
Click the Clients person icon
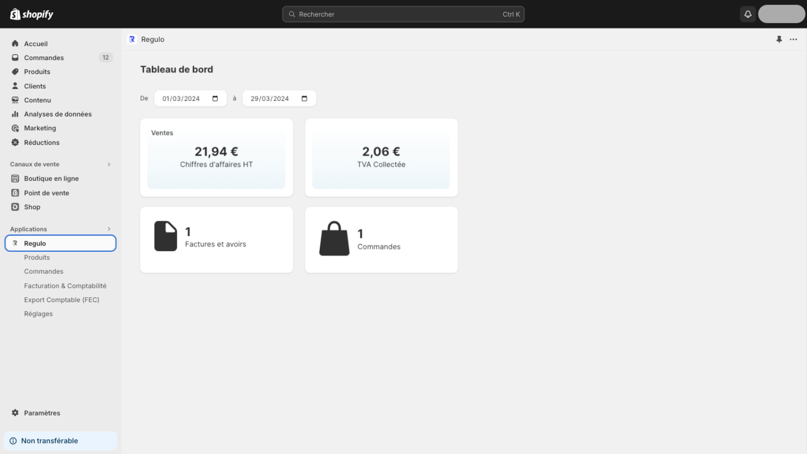[x=15, y=86]
